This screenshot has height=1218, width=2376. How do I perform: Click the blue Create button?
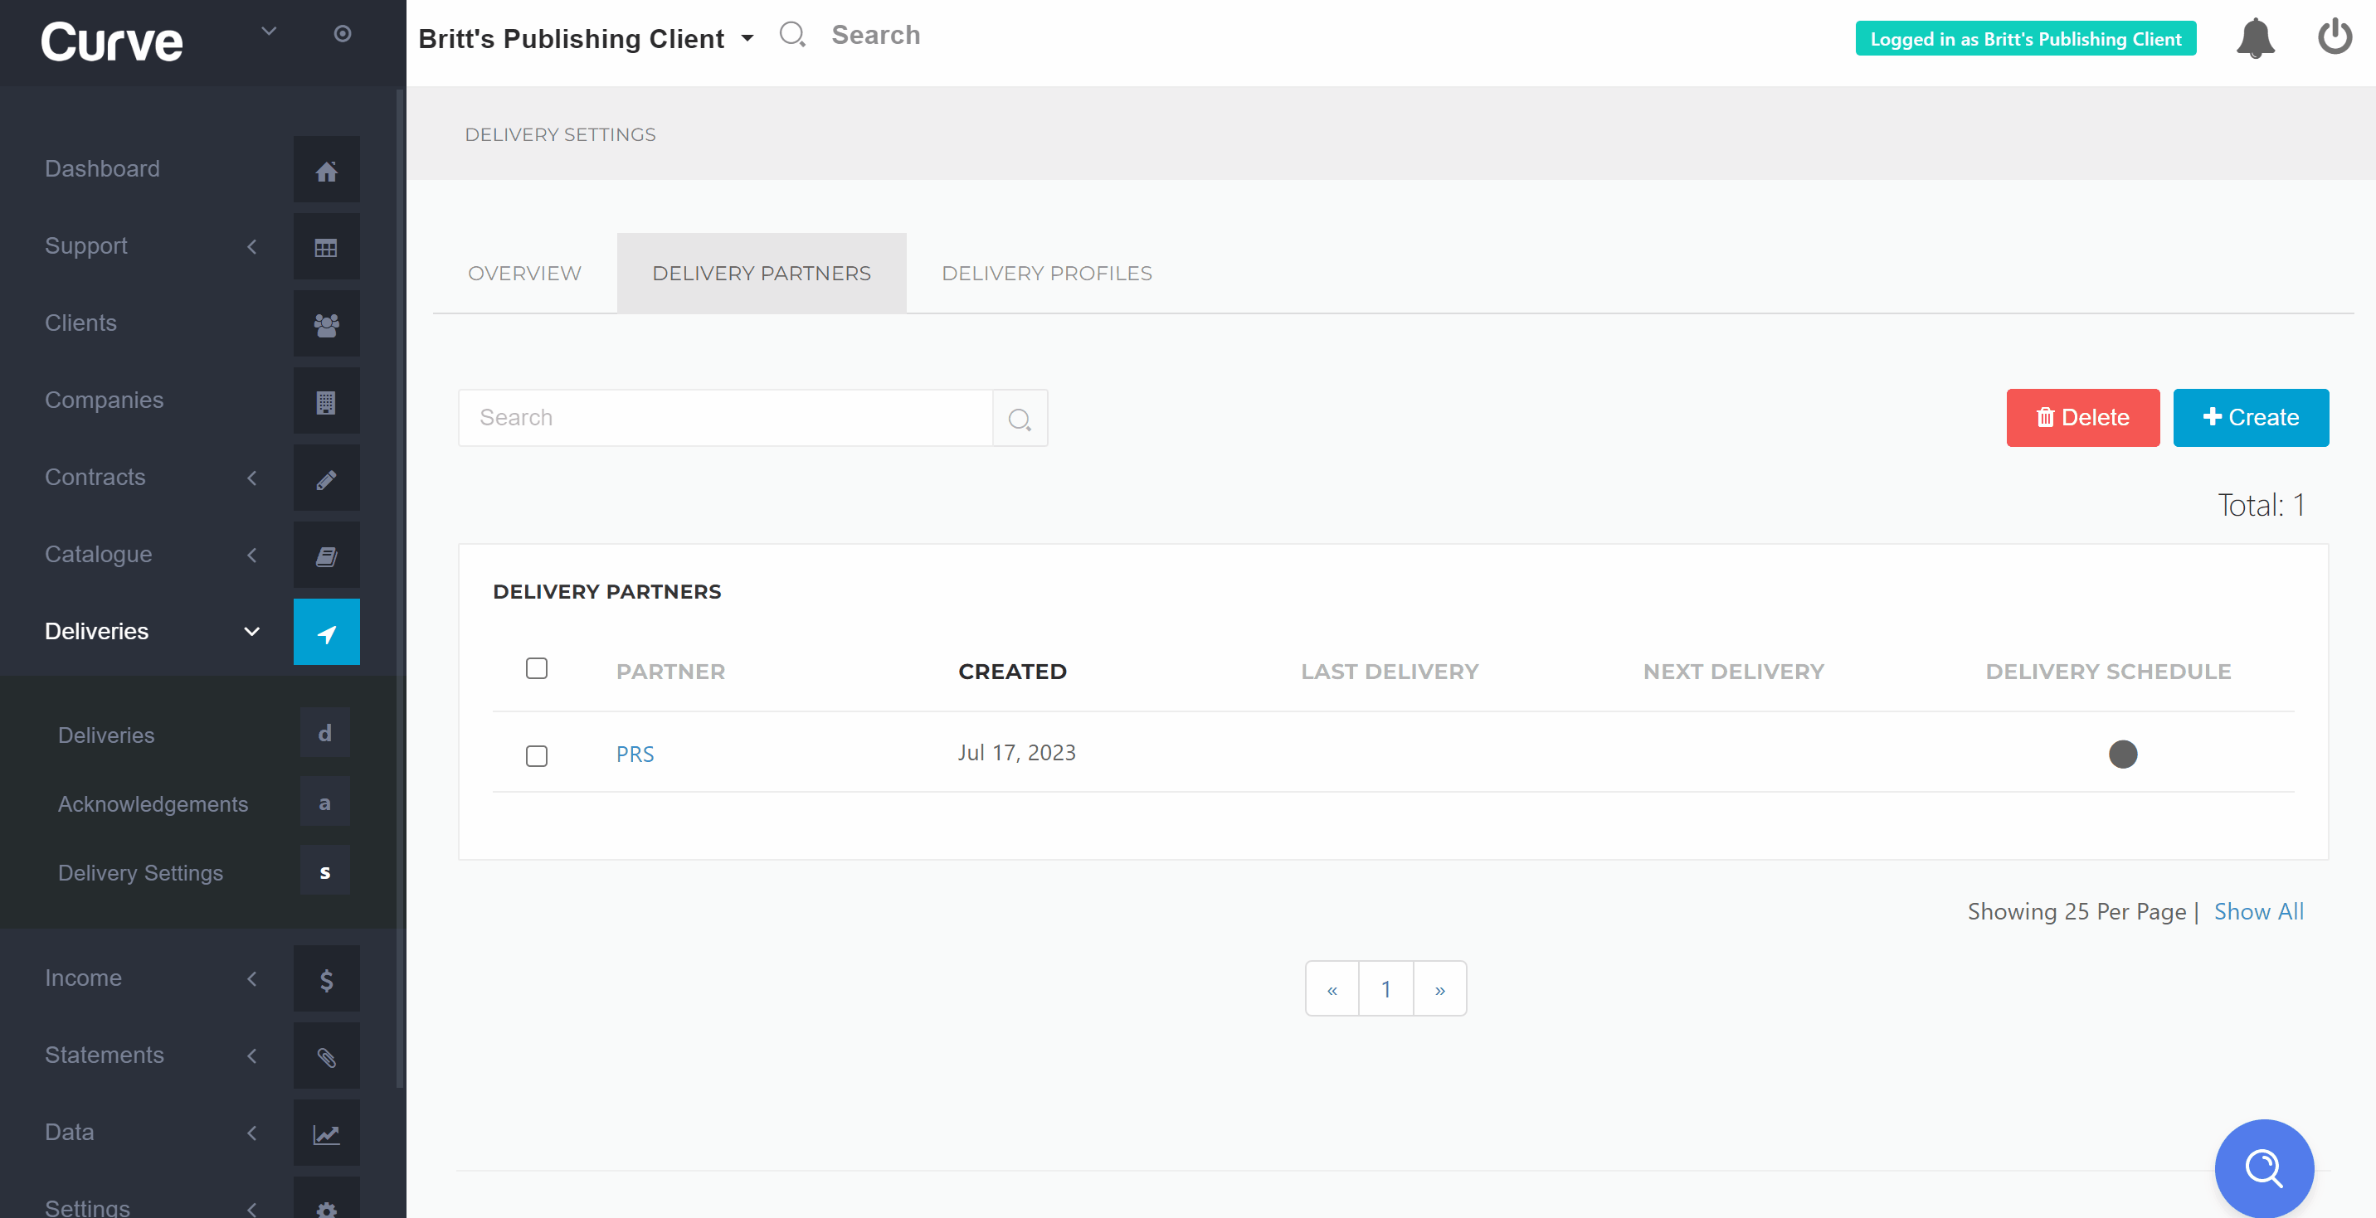tap(2250, 418)
